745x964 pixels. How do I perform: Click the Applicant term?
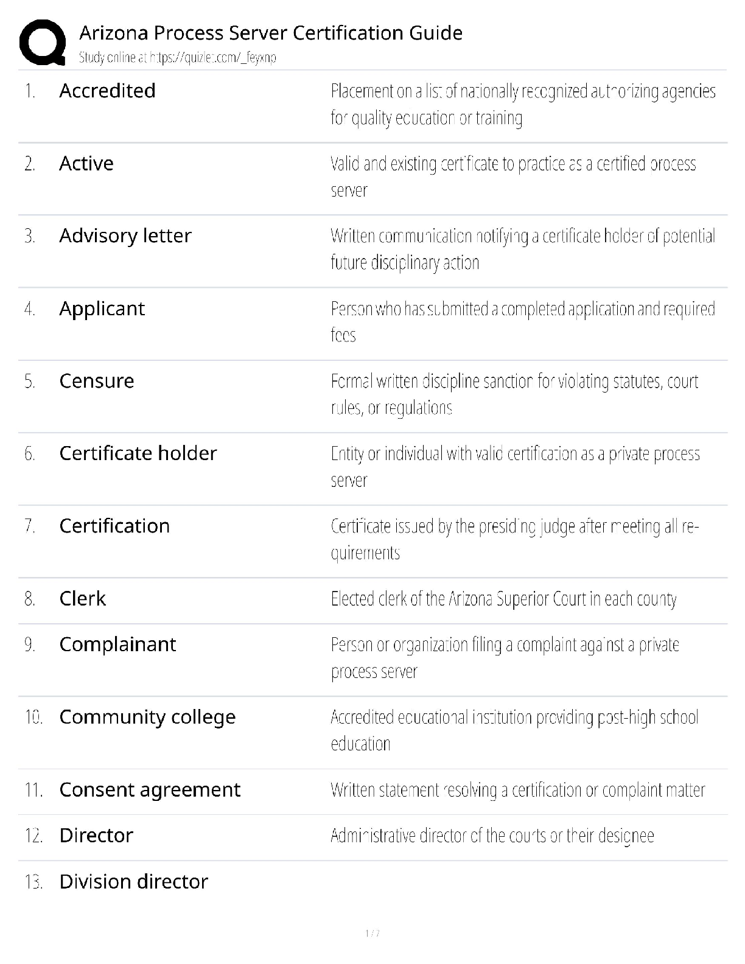[102, 309]
